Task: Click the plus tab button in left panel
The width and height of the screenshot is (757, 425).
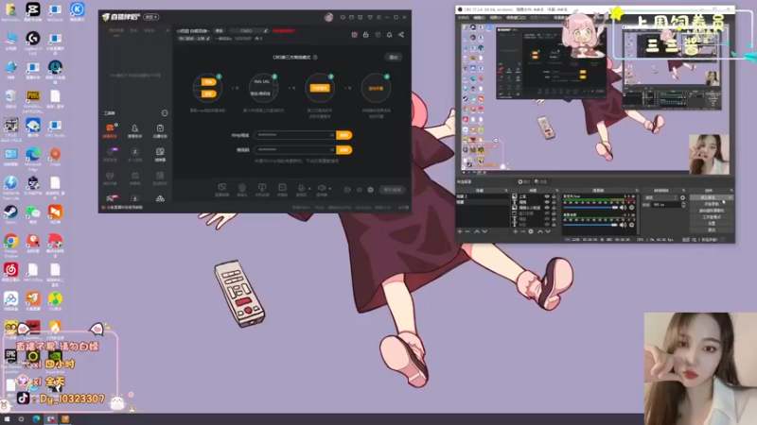Action: coord(167,30)
